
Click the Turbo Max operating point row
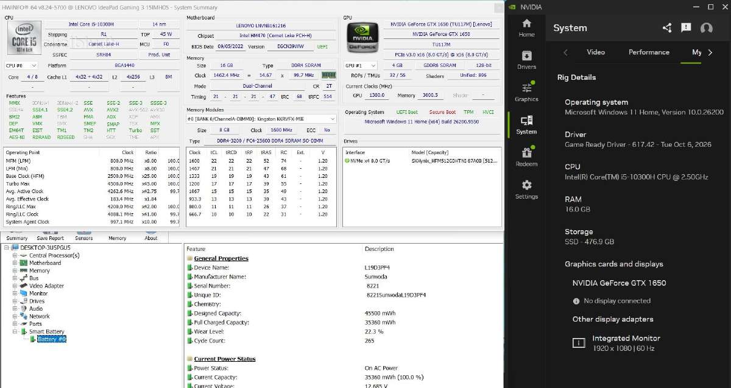point(91,184)
